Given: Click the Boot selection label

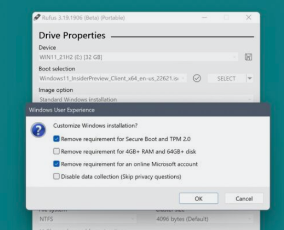Looking at the screenshot, I should (x=57, y=69).
